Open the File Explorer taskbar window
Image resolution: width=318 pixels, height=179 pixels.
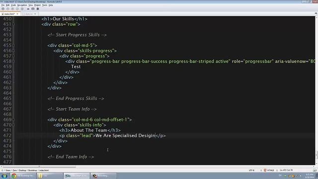(x=50, y=176)
